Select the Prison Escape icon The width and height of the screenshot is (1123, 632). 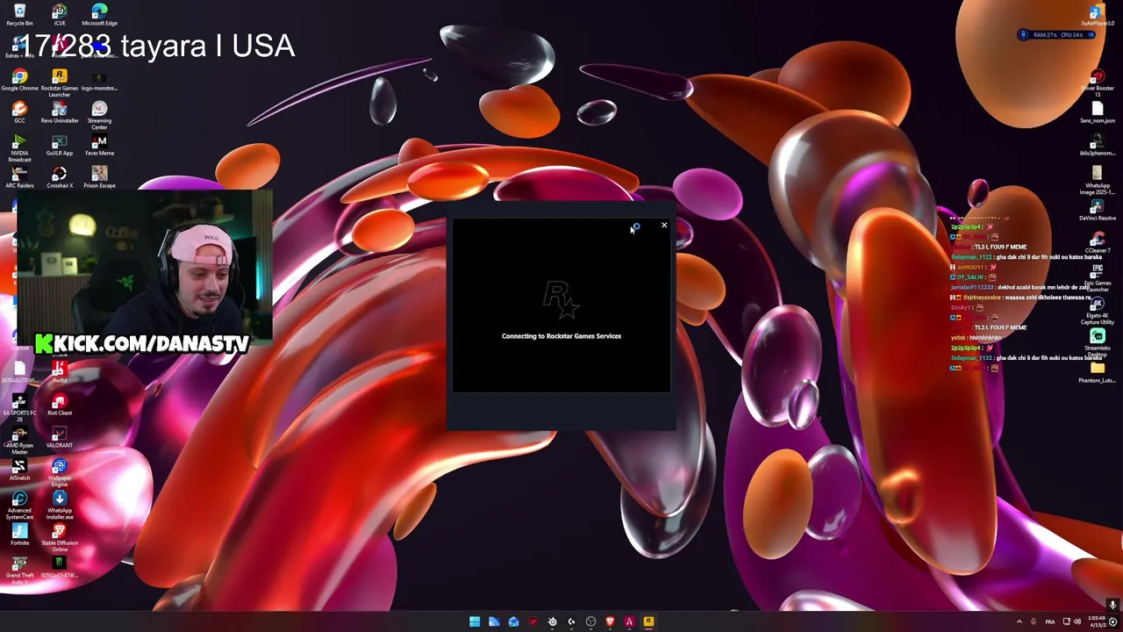[99, 177]
